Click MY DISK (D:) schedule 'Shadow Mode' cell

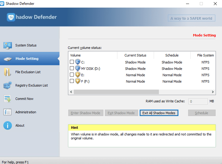(172, 69)
